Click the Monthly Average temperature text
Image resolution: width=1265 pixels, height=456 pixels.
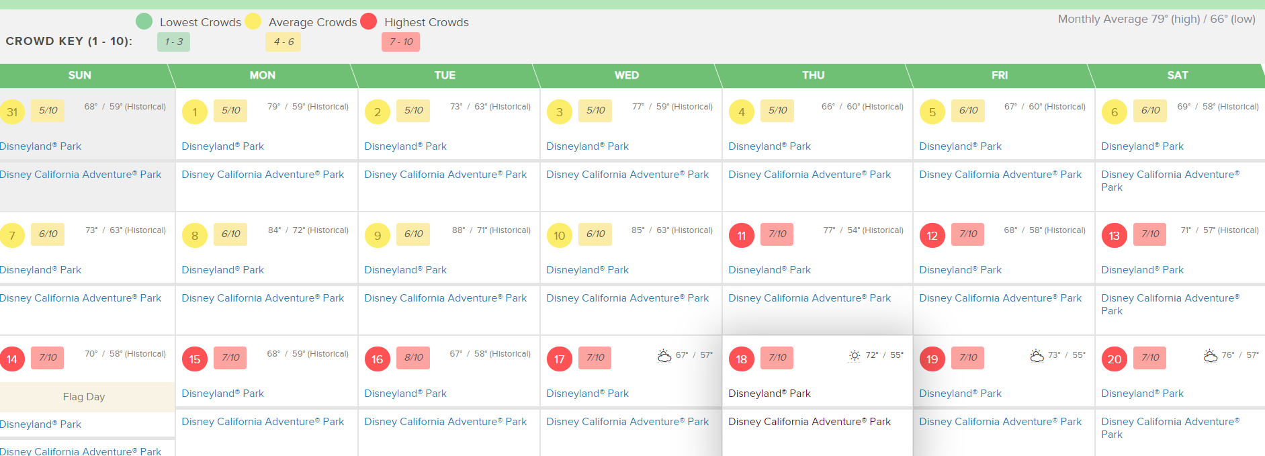[1157, 19]
